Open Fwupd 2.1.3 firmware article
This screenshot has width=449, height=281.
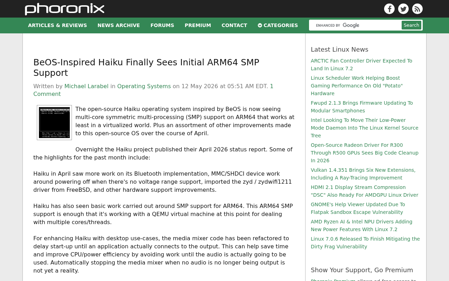click(362, 107)
